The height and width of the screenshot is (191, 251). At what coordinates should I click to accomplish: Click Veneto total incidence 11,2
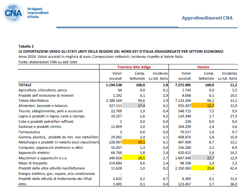point(234,85)
